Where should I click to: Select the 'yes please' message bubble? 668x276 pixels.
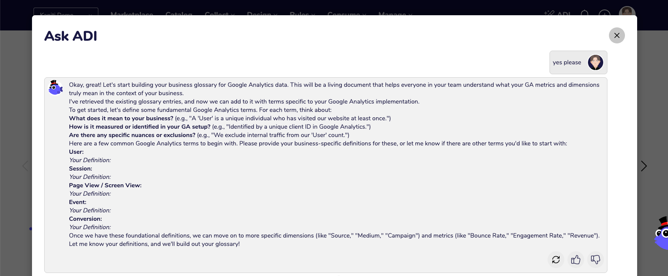point(578,62)
